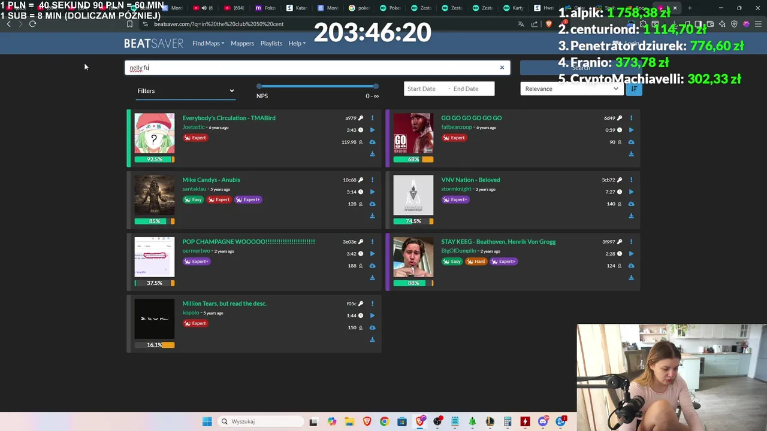Download zip of Mike Candys - Anubis
Screen dimensions: 767x431
372,215
